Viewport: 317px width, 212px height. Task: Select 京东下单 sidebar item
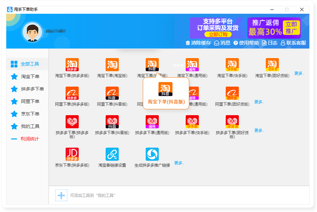coord(27,114)
